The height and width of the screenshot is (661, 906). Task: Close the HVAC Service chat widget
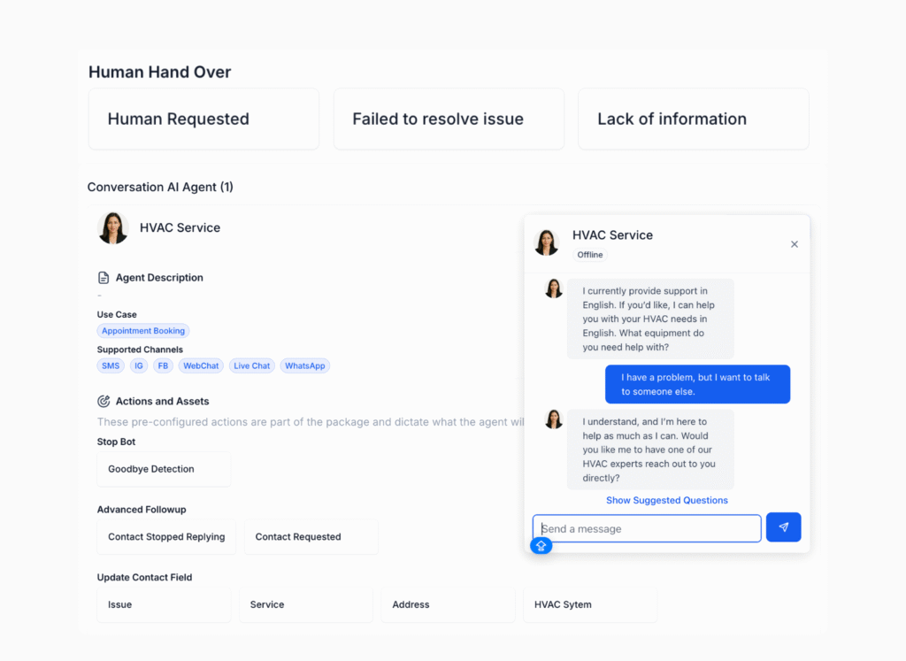794,244
